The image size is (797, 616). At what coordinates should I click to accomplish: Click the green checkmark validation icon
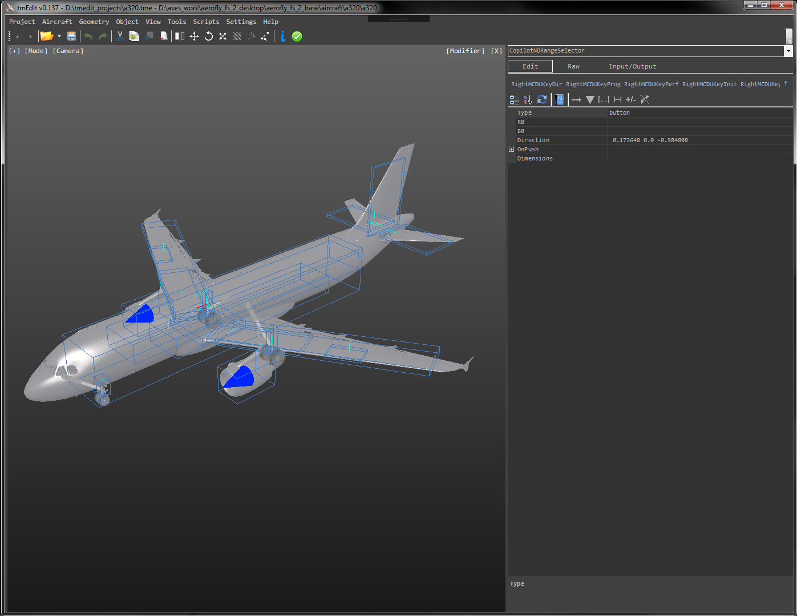click(x=297, y=36)
